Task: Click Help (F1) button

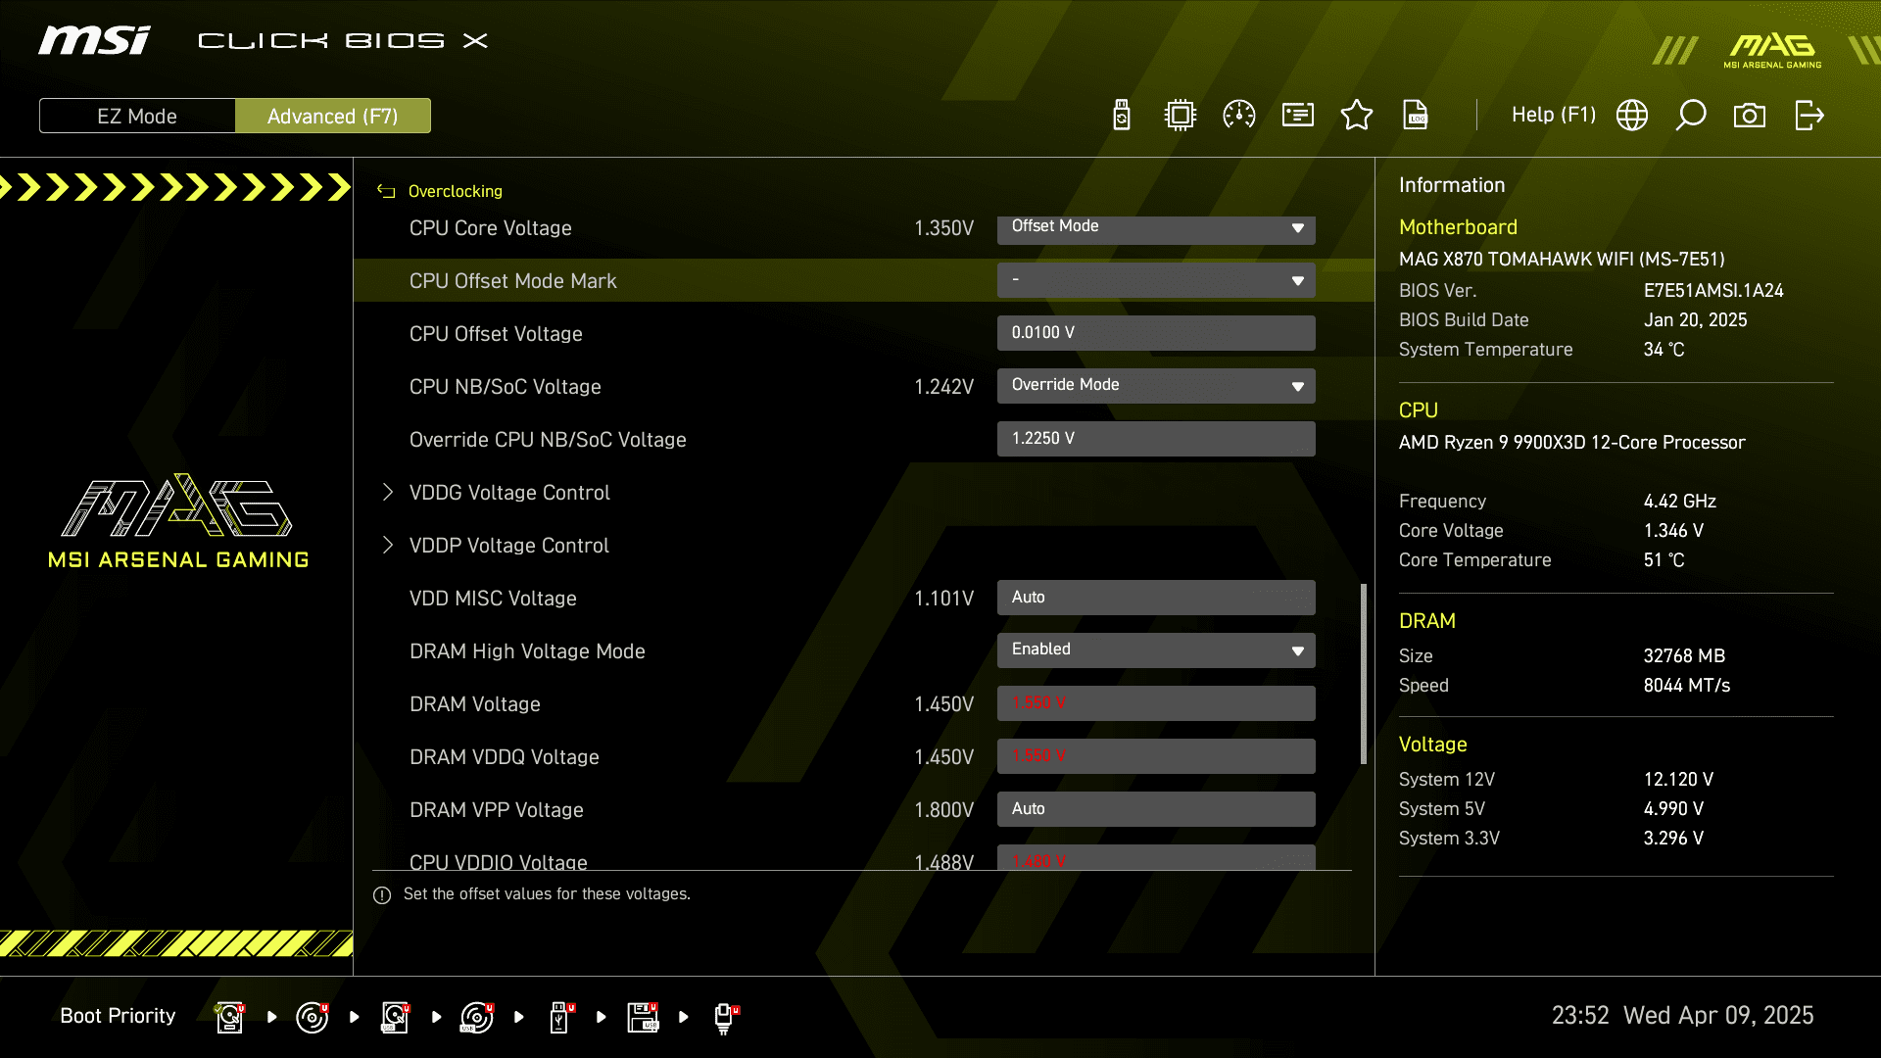Action: [1553, 116]
